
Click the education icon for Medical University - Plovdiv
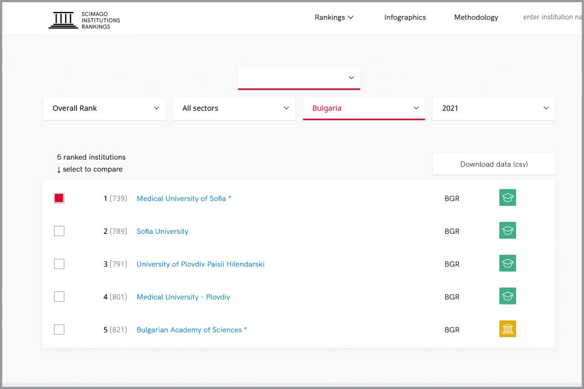(507, 296)
